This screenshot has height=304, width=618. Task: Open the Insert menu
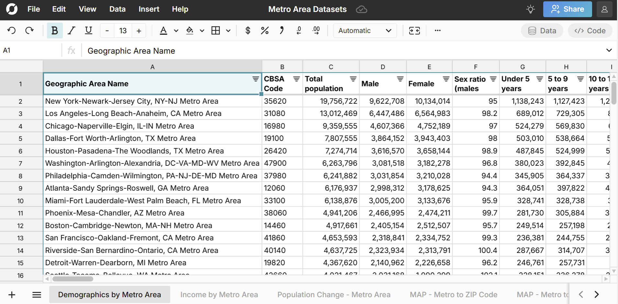coord(149,9)
